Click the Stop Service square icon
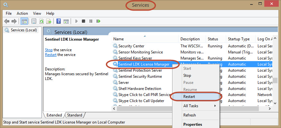The width and height of the screenshot is (281, 128). (x=83, y=21)
